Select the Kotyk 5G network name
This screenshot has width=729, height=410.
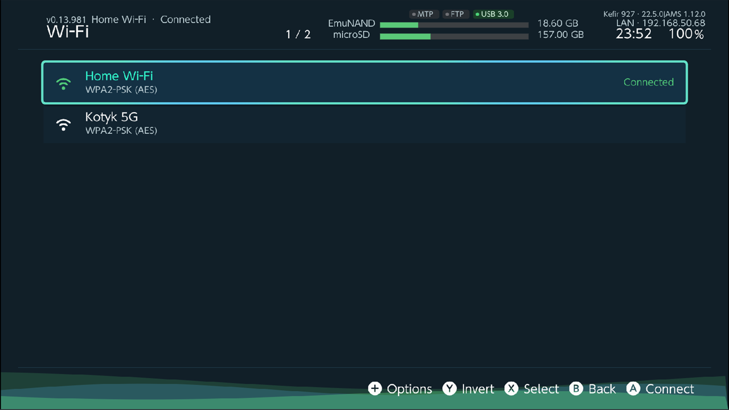pos(112,117)
